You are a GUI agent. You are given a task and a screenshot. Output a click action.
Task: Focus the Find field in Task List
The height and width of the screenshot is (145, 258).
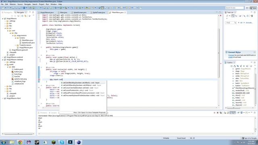231,23
